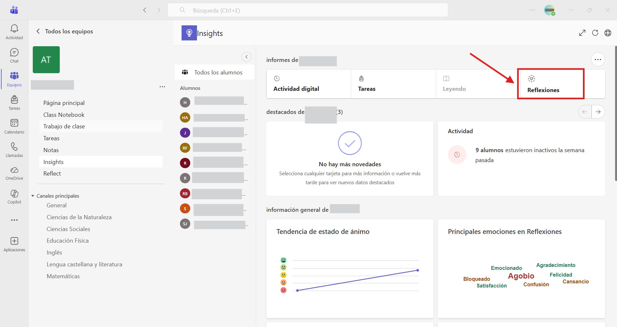Click the Agradecimiento emotion word
This screenshot has width=617, height=327.
click(556, 265)
